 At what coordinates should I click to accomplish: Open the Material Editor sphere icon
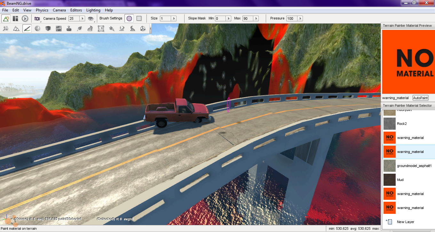37,29
